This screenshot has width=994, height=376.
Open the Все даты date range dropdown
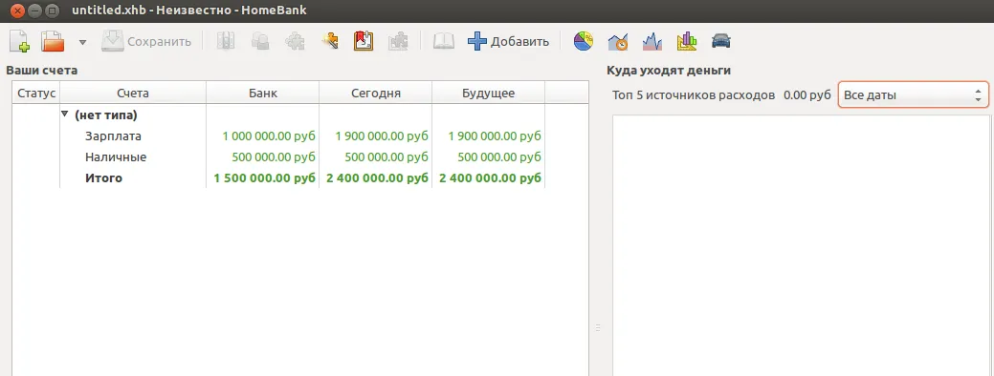click(x=913, y=95)
